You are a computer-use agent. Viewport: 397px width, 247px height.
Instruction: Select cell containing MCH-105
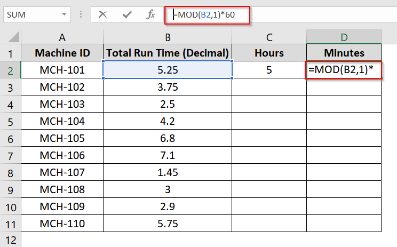click(62, 138)
